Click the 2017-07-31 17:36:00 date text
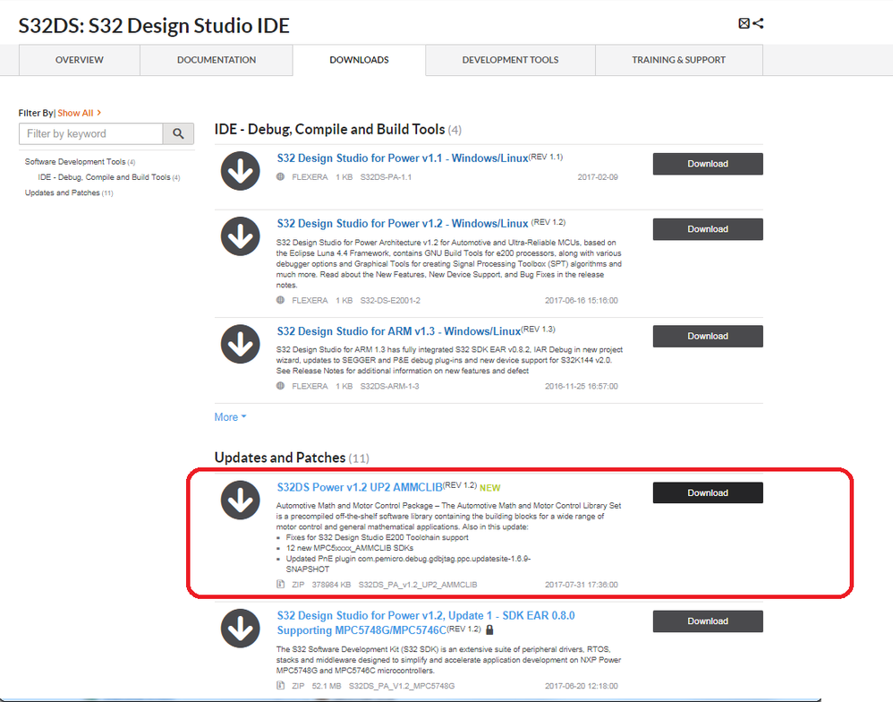 (581, 585)
